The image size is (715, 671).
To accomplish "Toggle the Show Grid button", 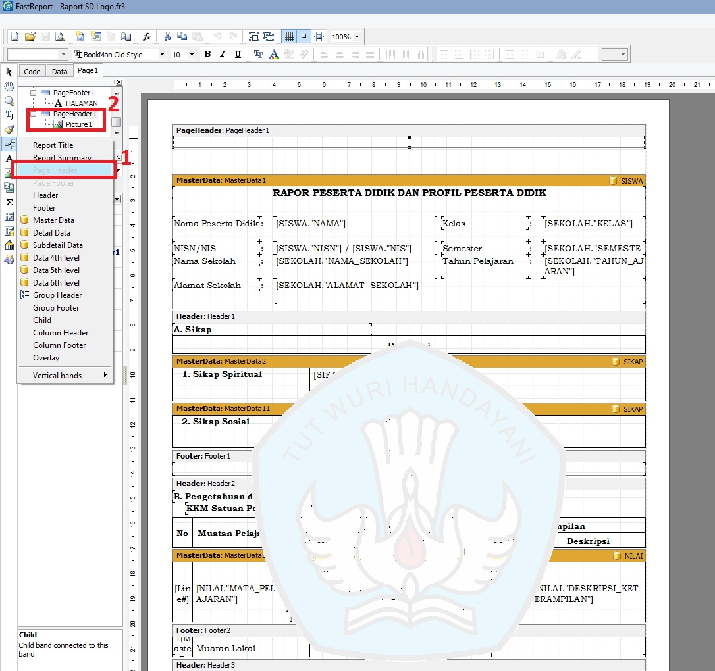I will coord(288,37).
